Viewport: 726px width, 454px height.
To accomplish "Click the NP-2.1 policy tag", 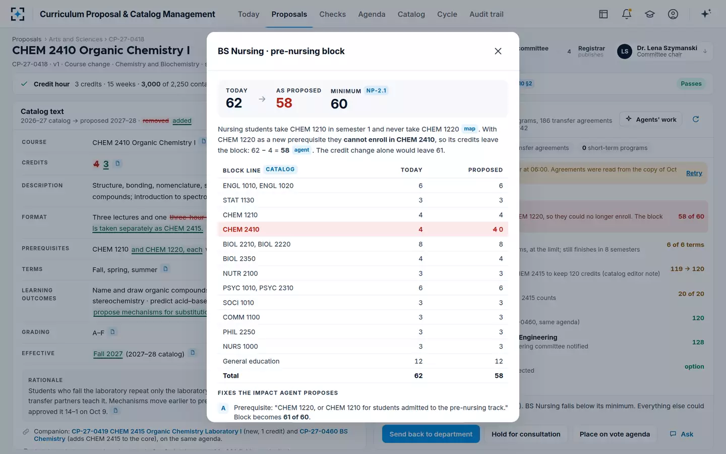I will tap(376, 91).
